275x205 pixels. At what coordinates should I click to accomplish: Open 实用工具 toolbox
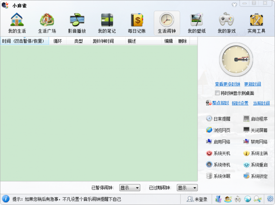tap(256, 23)
